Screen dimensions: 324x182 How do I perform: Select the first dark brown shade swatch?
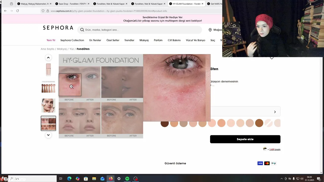(165, 123)
